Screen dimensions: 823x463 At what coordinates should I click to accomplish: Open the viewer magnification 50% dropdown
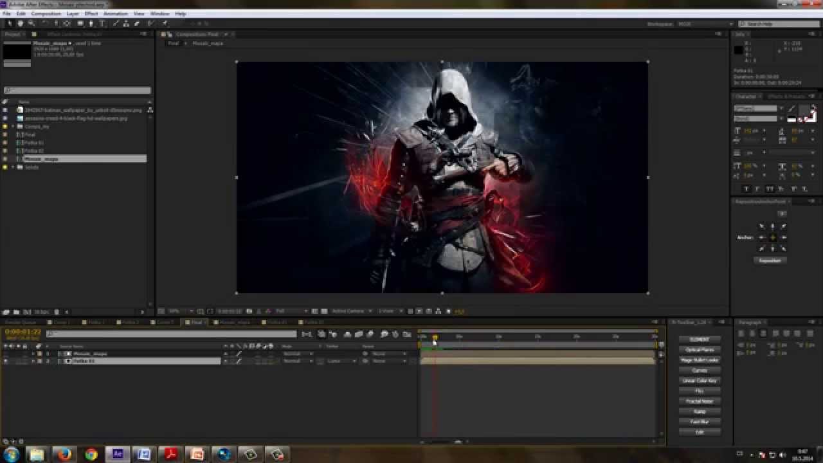pos(179,311)
